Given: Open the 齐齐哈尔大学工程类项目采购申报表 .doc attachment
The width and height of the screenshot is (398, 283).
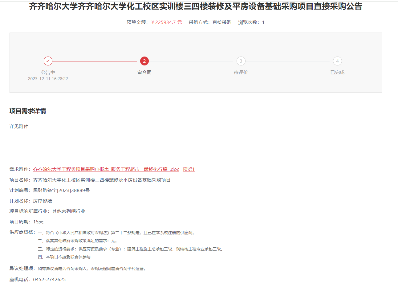Looking at the screenshot, I should (x=106, y=169).
